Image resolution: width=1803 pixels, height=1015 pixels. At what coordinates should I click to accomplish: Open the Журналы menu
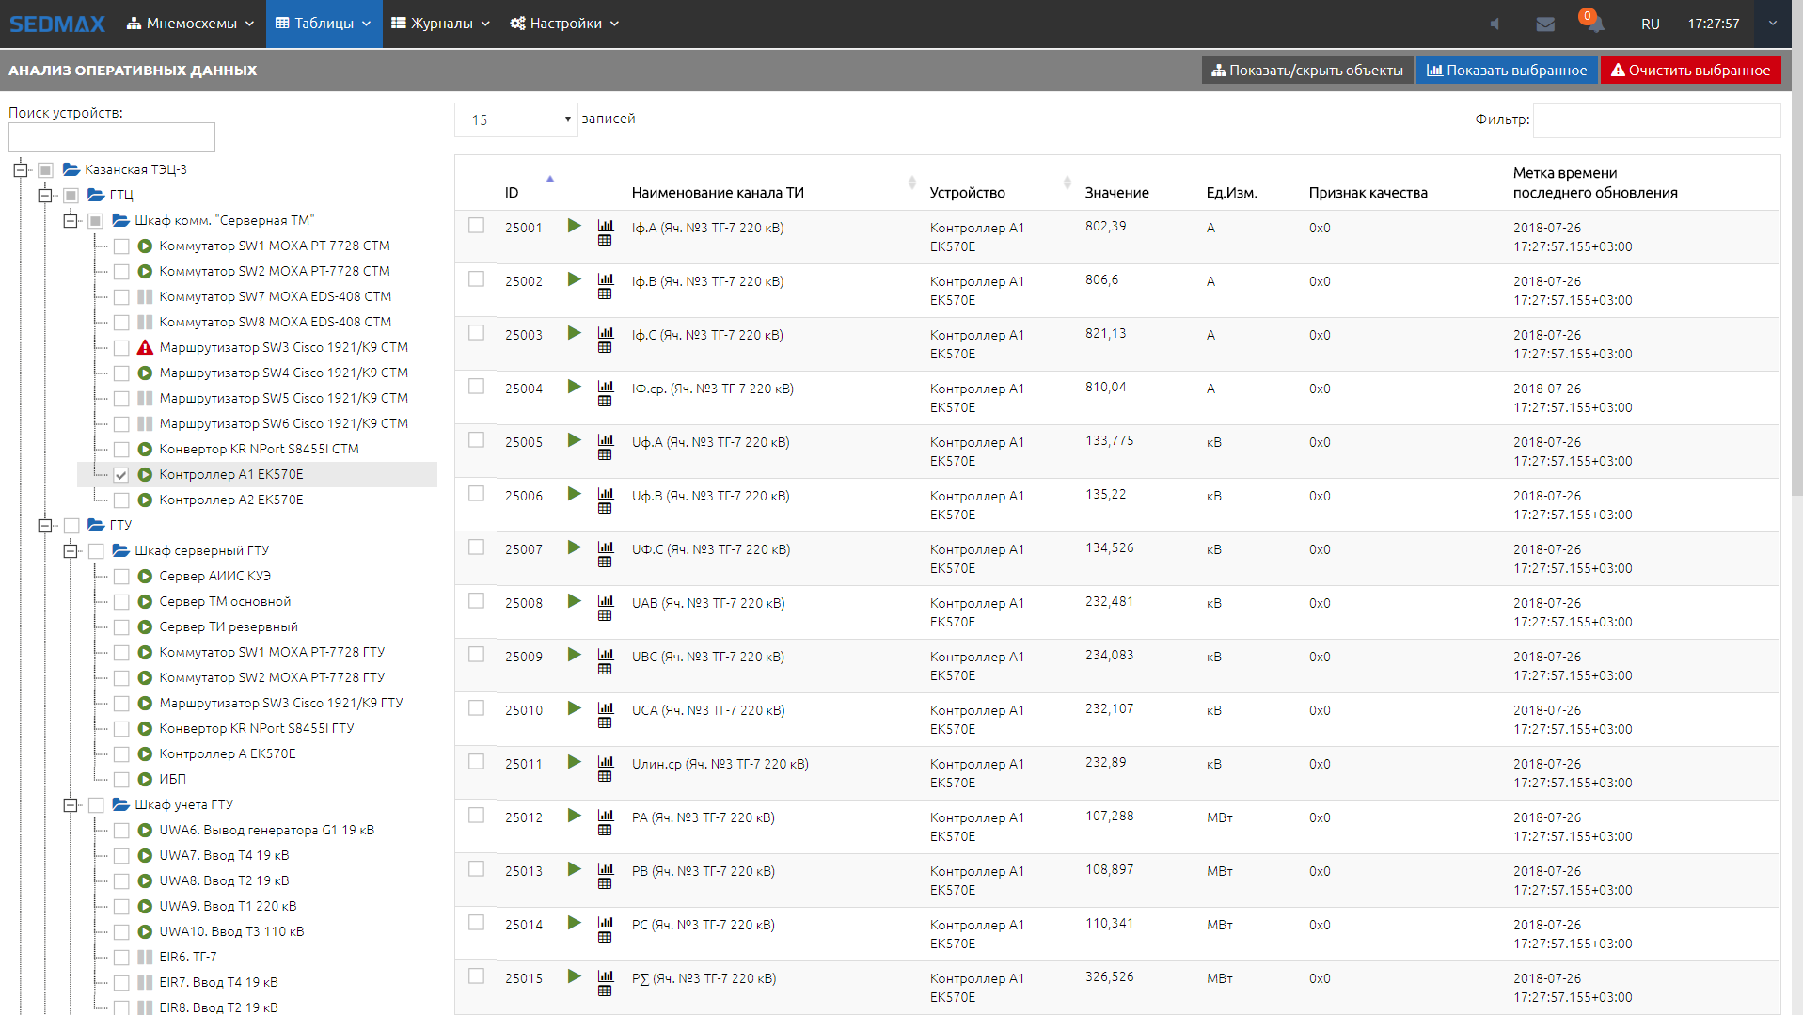[x=440, y=24]
